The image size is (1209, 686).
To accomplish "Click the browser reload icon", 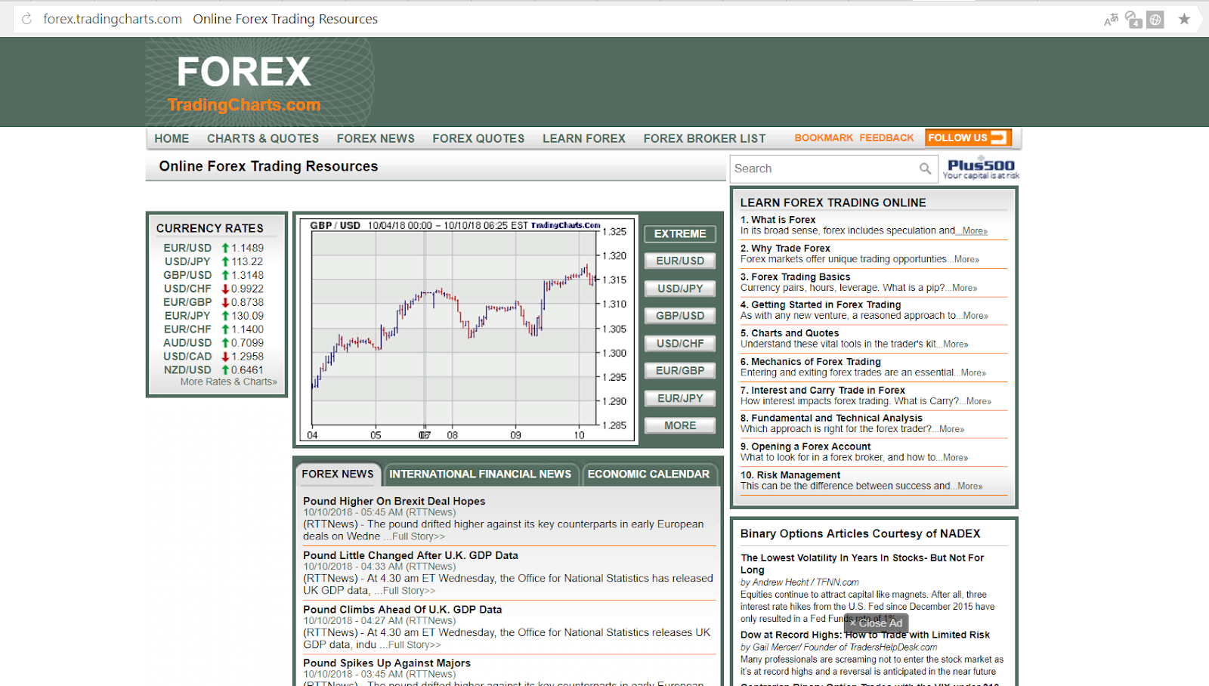I will 26,19.
